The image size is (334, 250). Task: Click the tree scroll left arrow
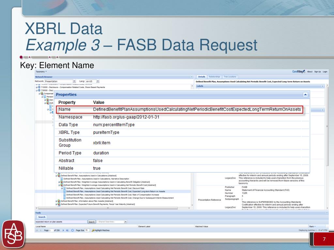(37, 208)
